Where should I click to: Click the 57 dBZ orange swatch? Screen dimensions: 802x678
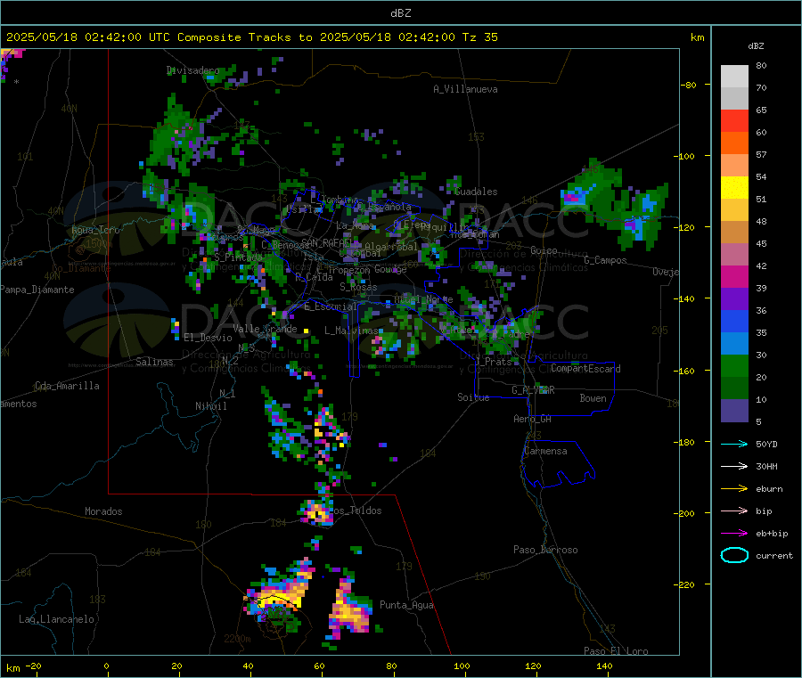pos(734,143)
